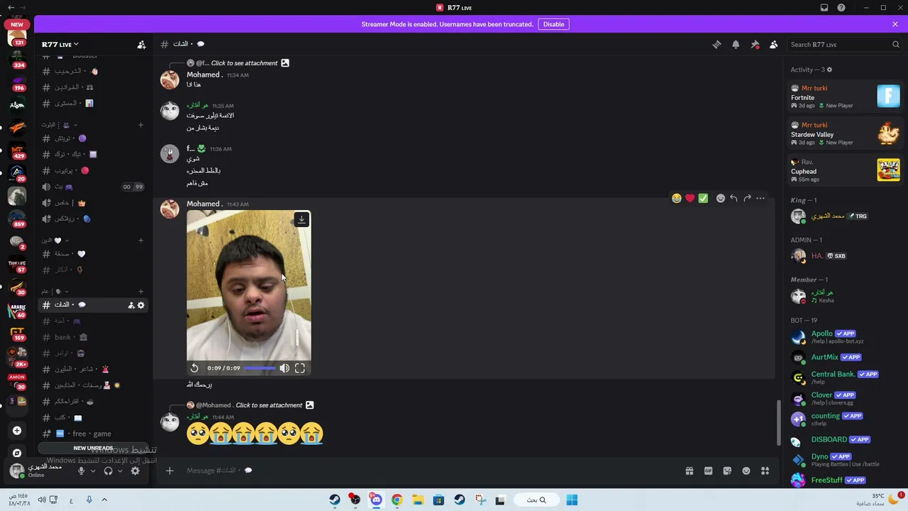Viewport: 908px width, 511px height.
Task: Open More options for message
Action: (x=760, y=199)
